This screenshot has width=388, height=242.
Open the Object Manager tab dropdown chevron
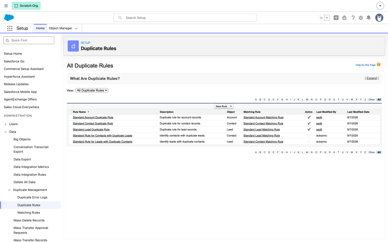click(76, 28)
